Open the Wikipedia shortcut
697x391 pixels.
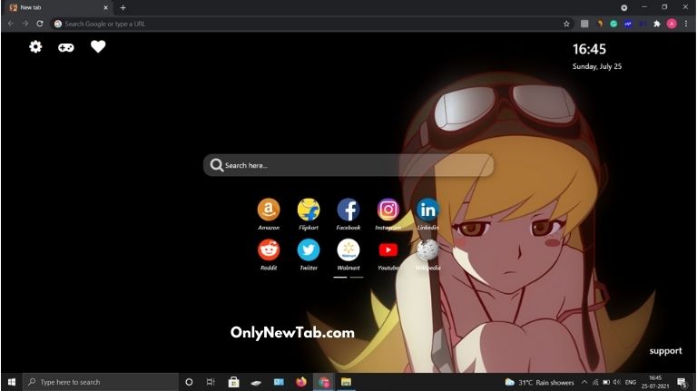click(x=427, y=250)
